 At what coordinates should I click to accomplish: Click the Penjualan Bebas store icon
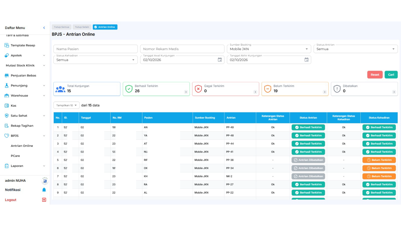pos(7,76)
